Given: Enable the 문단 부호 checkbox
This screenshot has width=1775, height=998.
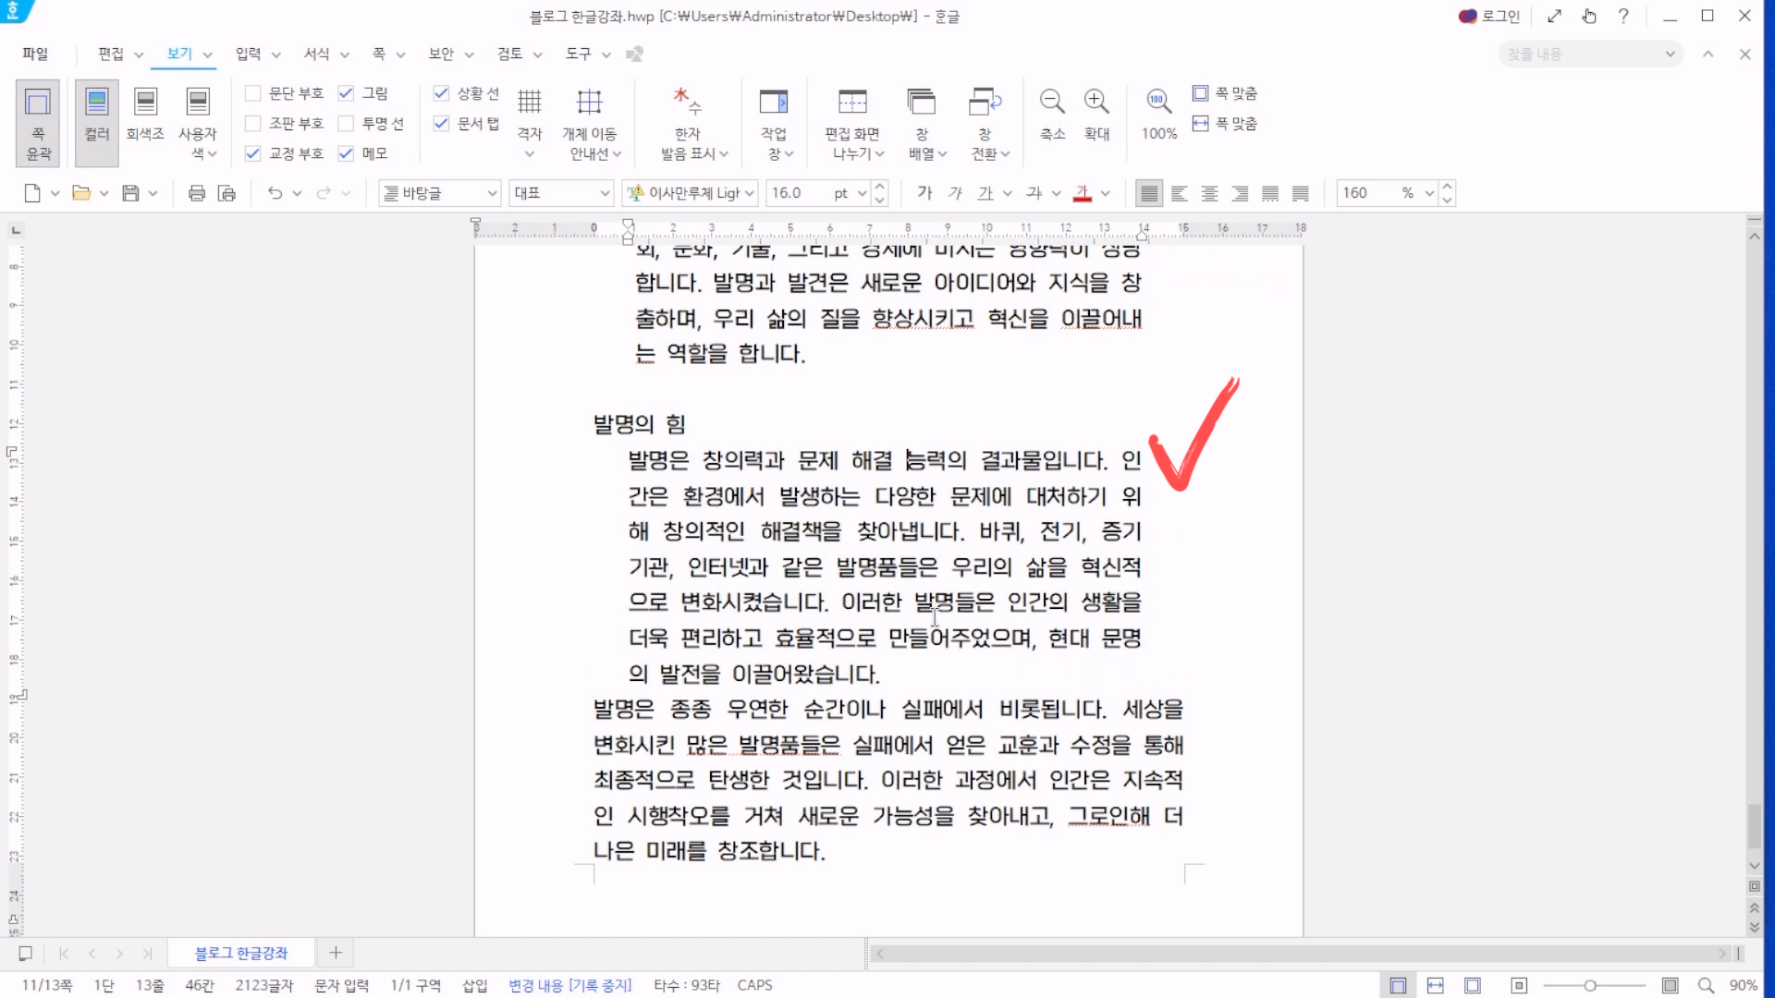Looking at the screenshot, I should 252,93.
